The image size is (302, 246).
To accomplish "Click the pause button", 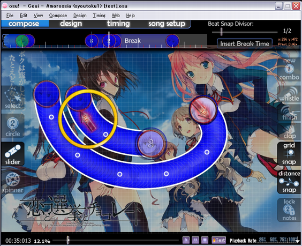I will (195, 240).
